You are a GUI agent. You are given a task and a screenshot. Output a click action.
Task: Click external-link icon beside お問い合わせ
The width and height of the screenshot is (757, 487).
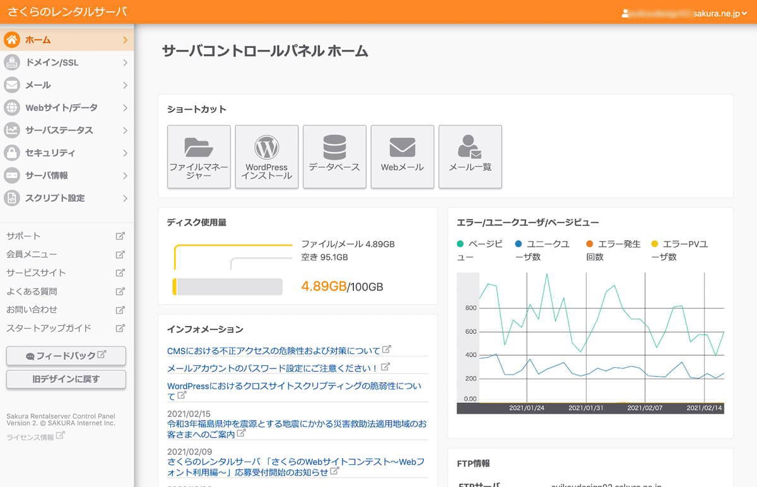click(120, 310)
